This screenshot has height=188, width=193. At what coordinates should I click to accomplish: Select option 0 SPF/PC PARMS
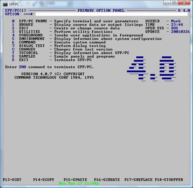pos(30,21)
